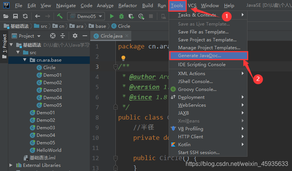Open the Analyze menu
292x171 pixels.
(x=105, y=6)
